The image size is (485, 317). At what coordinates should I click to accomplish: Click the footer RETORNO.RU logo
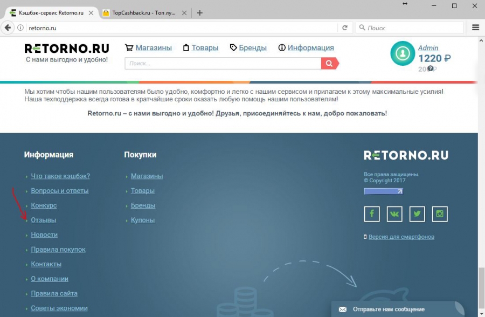pos(406,155)
